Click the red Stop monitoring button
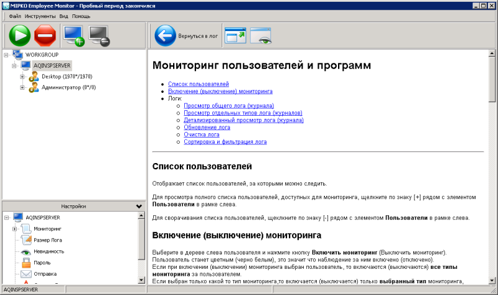 pos(45,35)
